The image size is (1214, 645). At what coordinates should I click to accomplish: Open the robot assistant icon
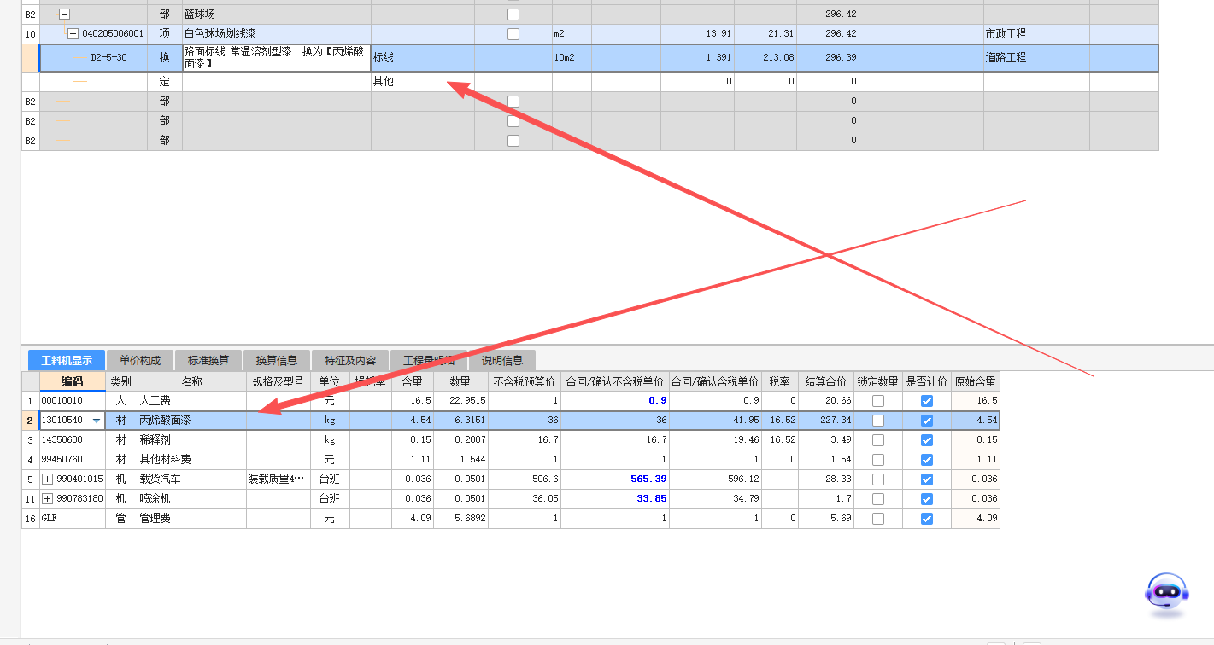[x=1167, y=594]
